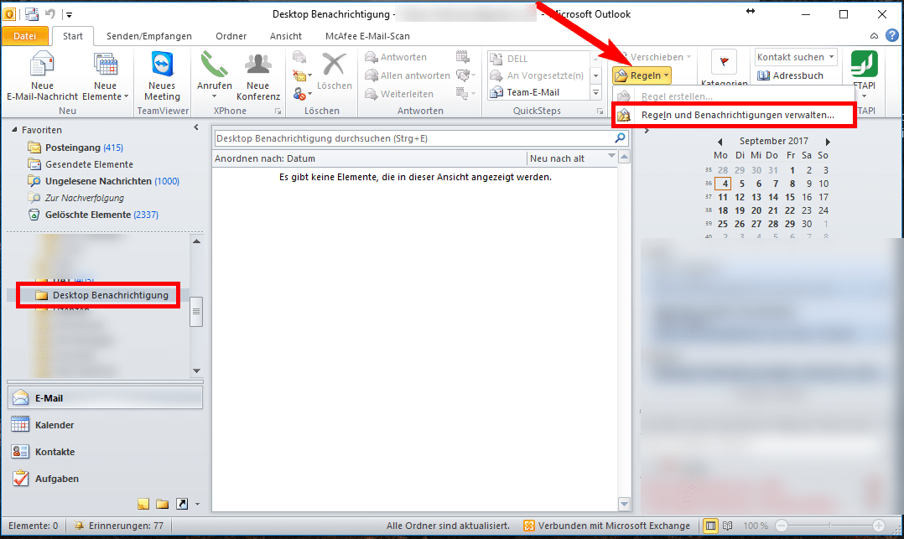Open the Regeln dropdown button

[x=642, y=75]
